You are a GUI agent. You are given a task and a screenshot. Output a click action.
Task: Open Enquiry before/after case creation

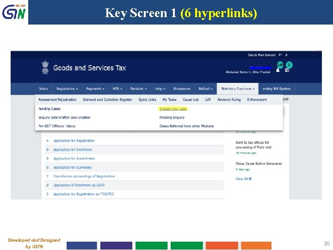tap(64, 117)
